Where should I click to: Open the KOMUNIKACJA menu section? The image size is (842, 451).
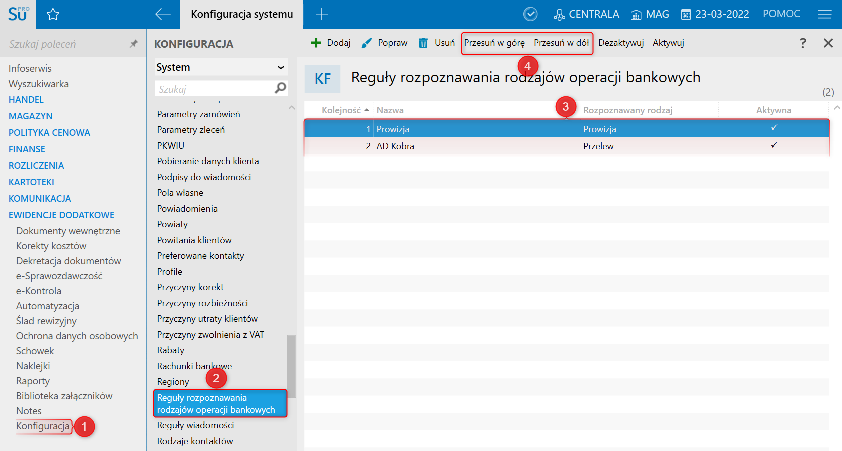(x=40, y=199)
